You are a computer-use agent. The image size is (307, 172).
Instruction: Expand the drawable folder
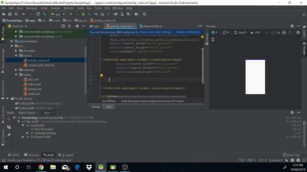16,51
